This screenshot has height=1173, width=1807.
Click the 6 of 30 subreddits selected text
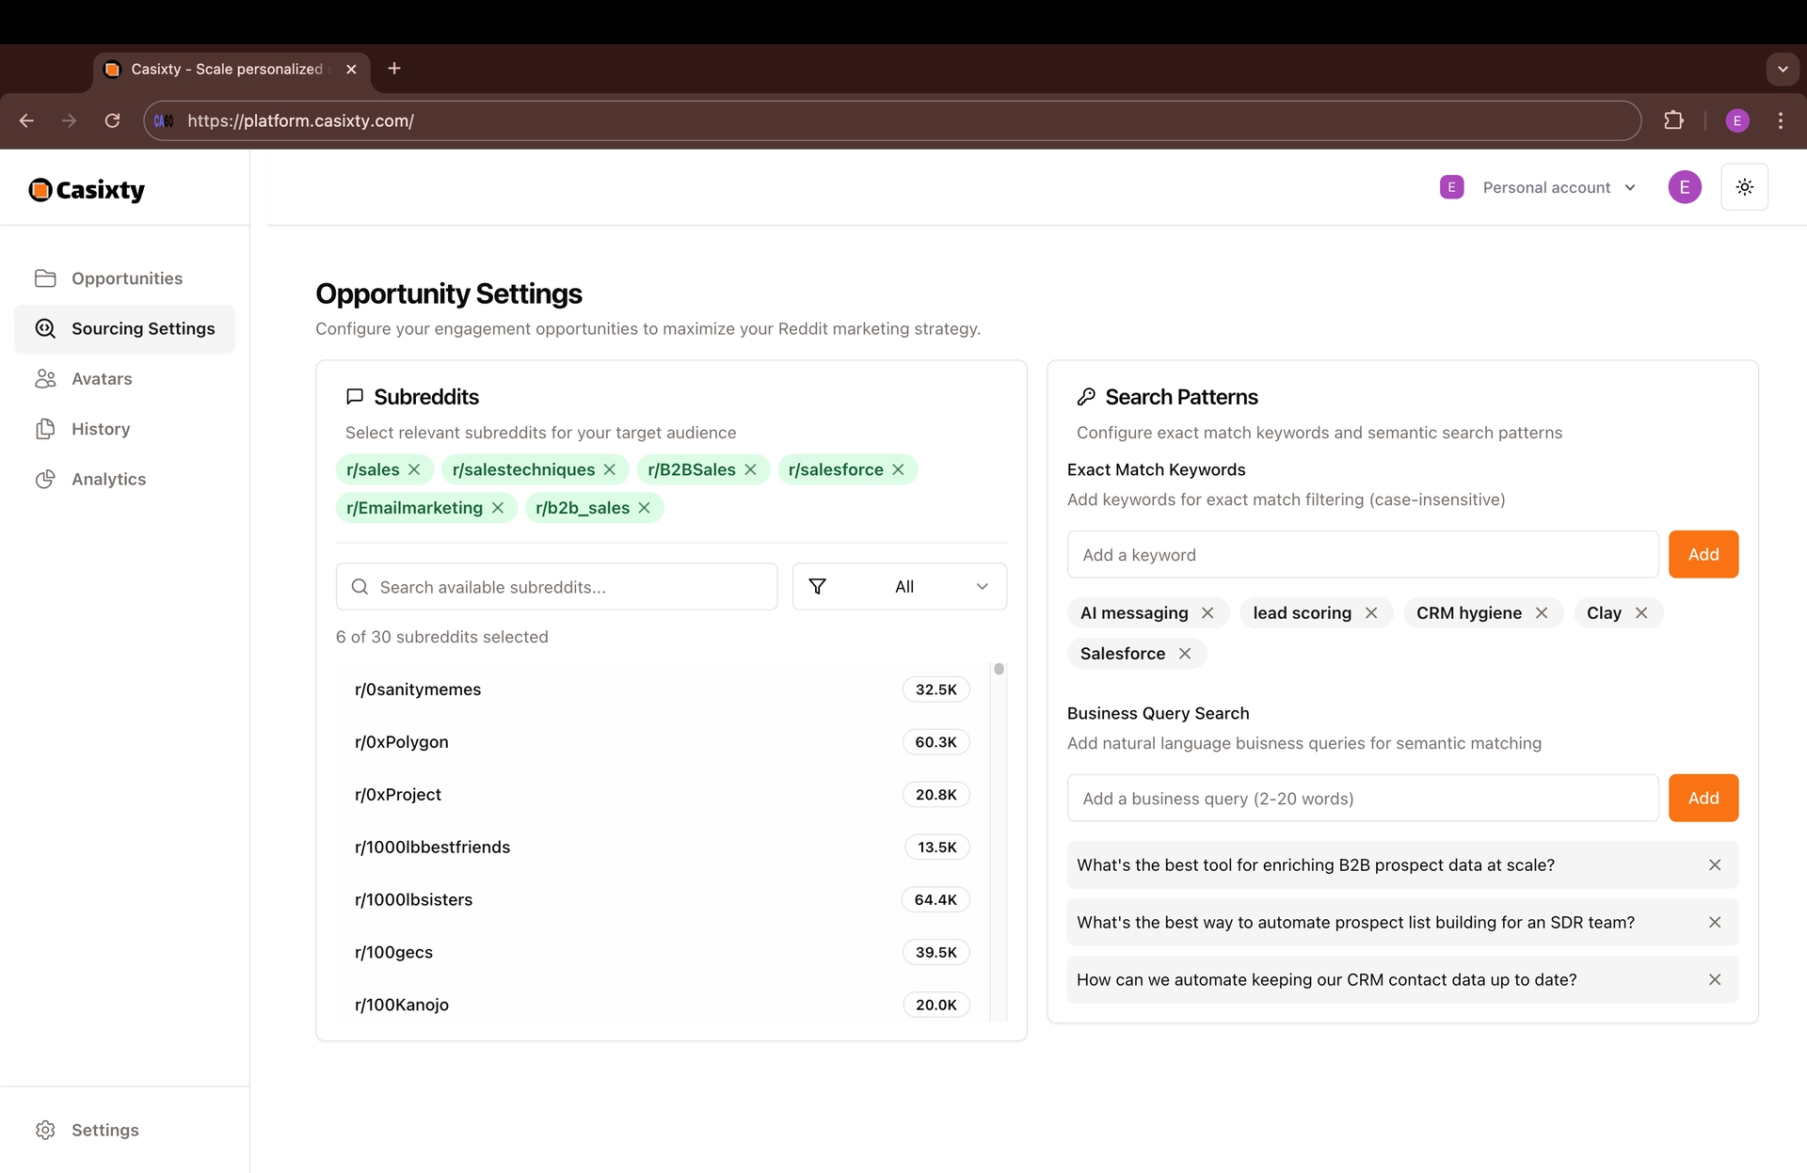[441, 637]
